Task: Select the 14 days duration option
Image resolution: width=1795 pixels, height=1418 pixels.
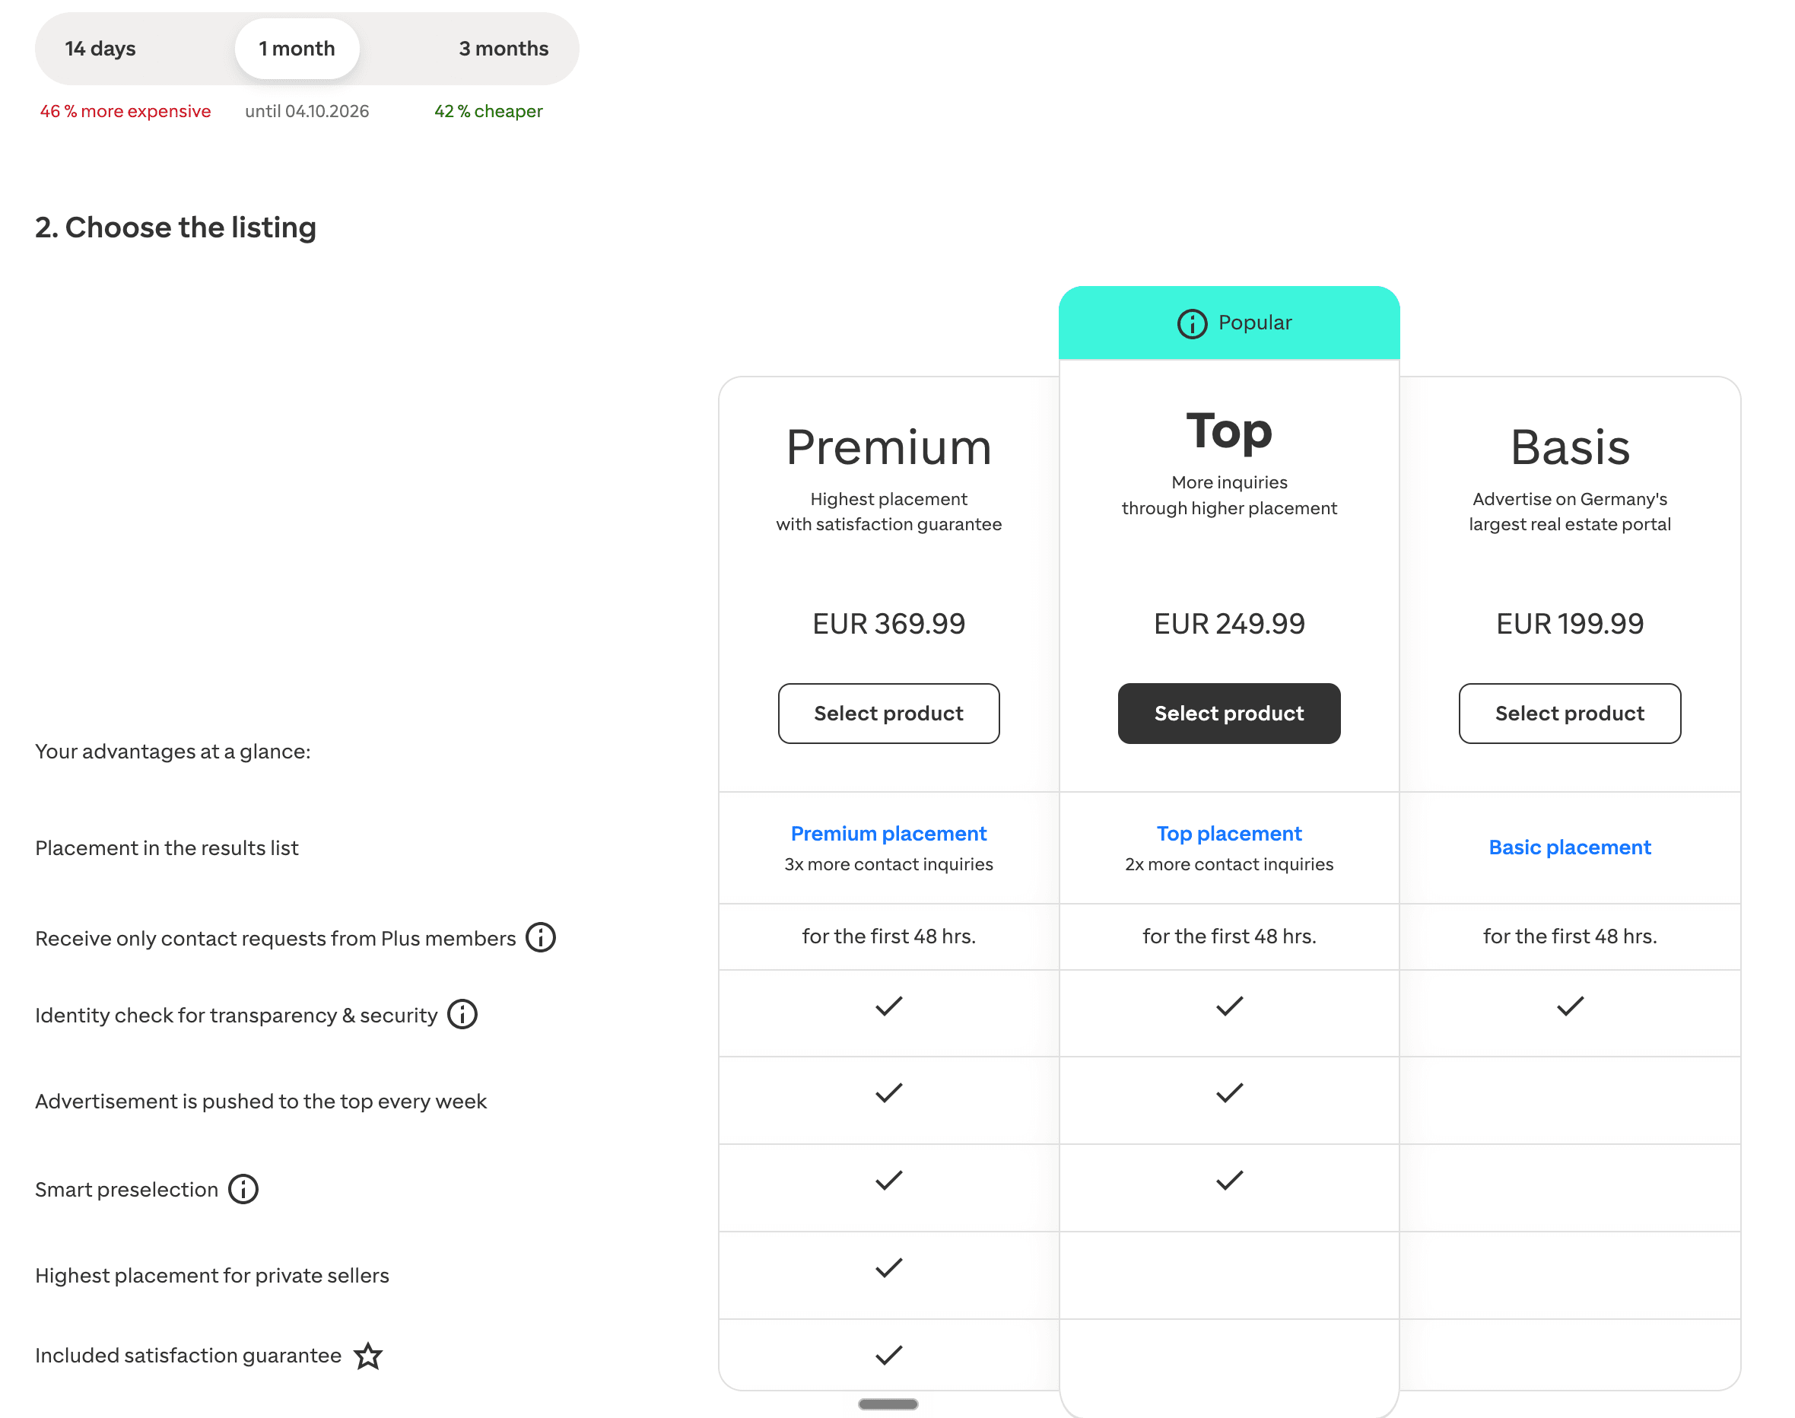Action: click(100, 48)
